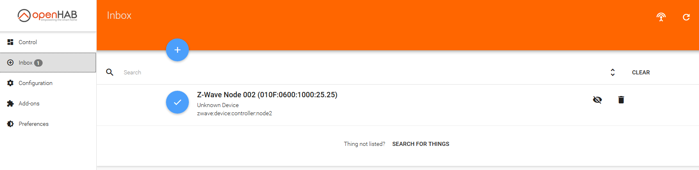Click the Inbox page header title
The width and height of the screenshot is (699, 170).
[119, 16]
